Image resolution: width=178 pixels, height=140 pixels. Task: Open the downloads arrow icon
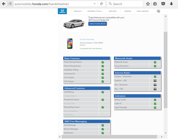(171, 4)
